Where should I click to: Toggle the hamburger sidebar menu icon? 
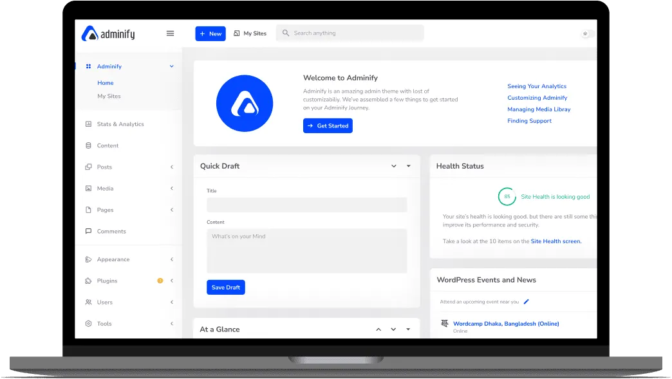point(170,33)
